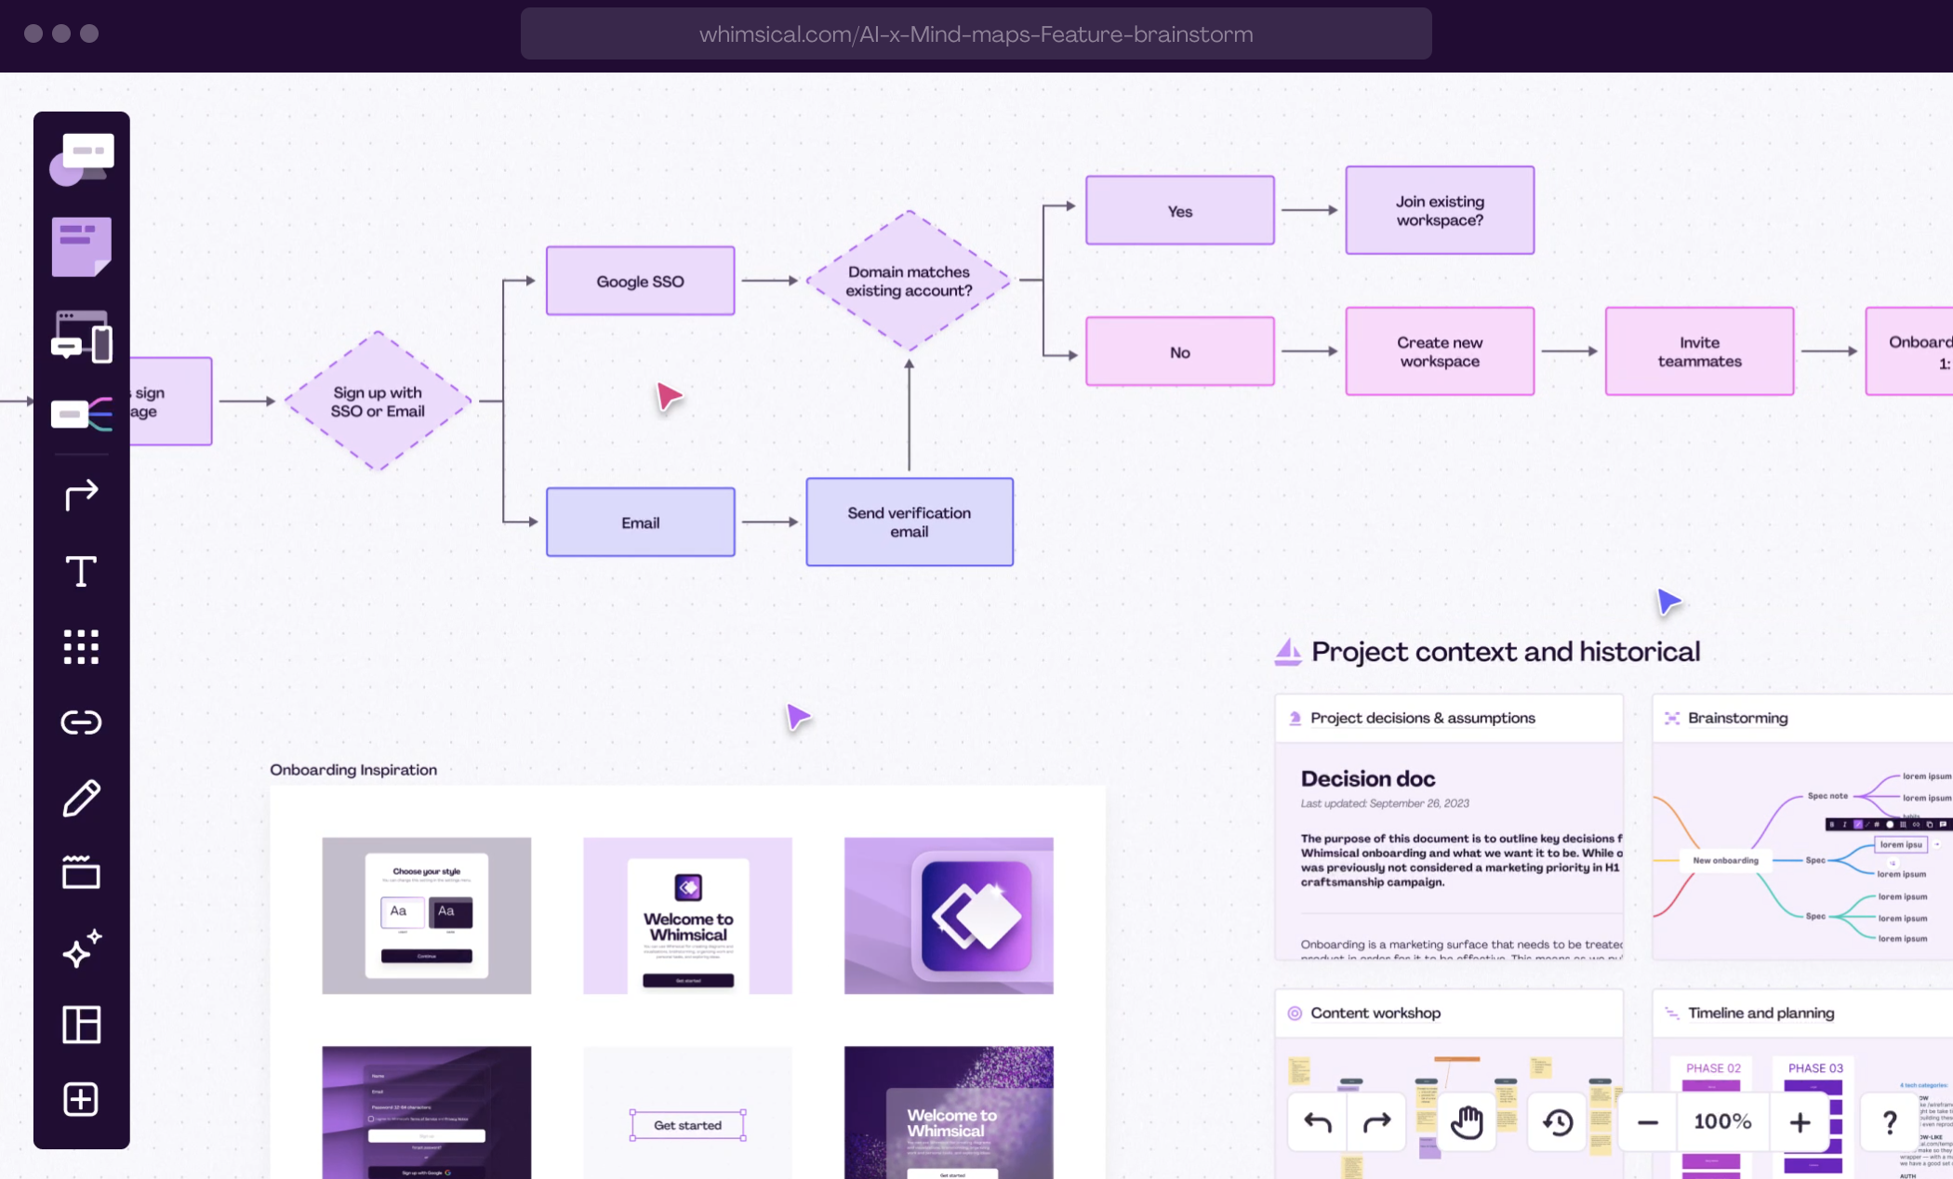The image size is (1953, 1179).
Task: Select the wireframe devices tool
Action: (81, 337)
